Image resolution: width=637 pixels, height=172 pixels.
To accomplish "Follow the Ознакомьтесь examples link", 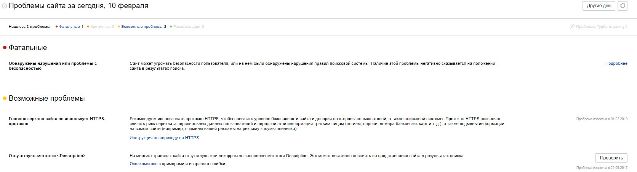I will click(x=143, y=164).
